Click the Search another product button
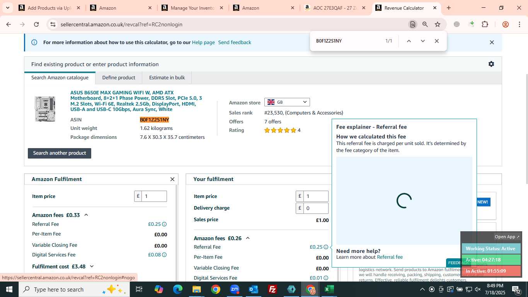 click(60, 153)
